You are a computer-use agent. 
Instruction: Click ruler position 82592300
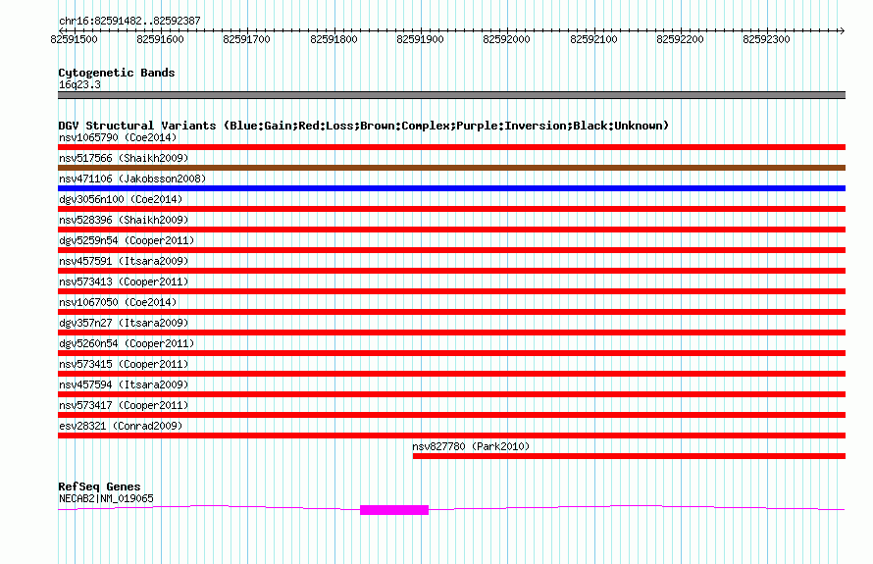[767, 39]
